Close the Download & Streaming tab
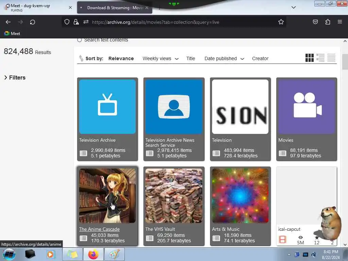 click(147, 7)
